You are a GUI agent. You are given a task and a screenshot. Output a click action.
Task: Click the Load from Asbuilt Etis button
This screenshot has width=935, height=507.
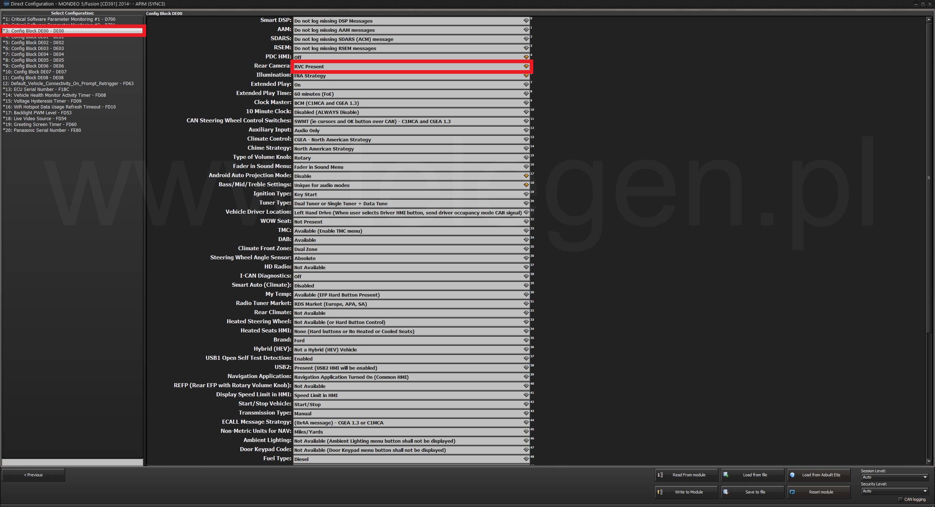(818, 475)
